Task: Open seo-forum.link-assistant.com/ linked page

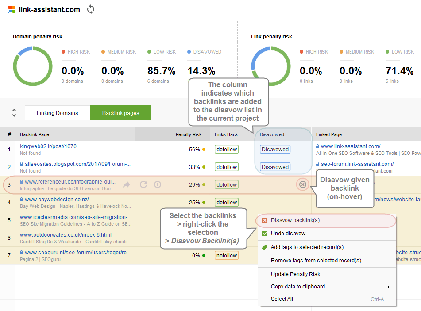Action: (x=357, y=164)
